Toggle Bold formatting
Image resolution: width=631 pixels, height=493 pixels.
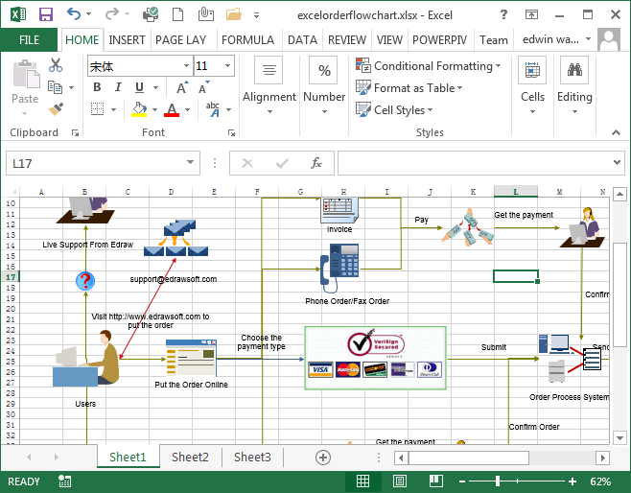pyautogui.click(x=97, y=87)
